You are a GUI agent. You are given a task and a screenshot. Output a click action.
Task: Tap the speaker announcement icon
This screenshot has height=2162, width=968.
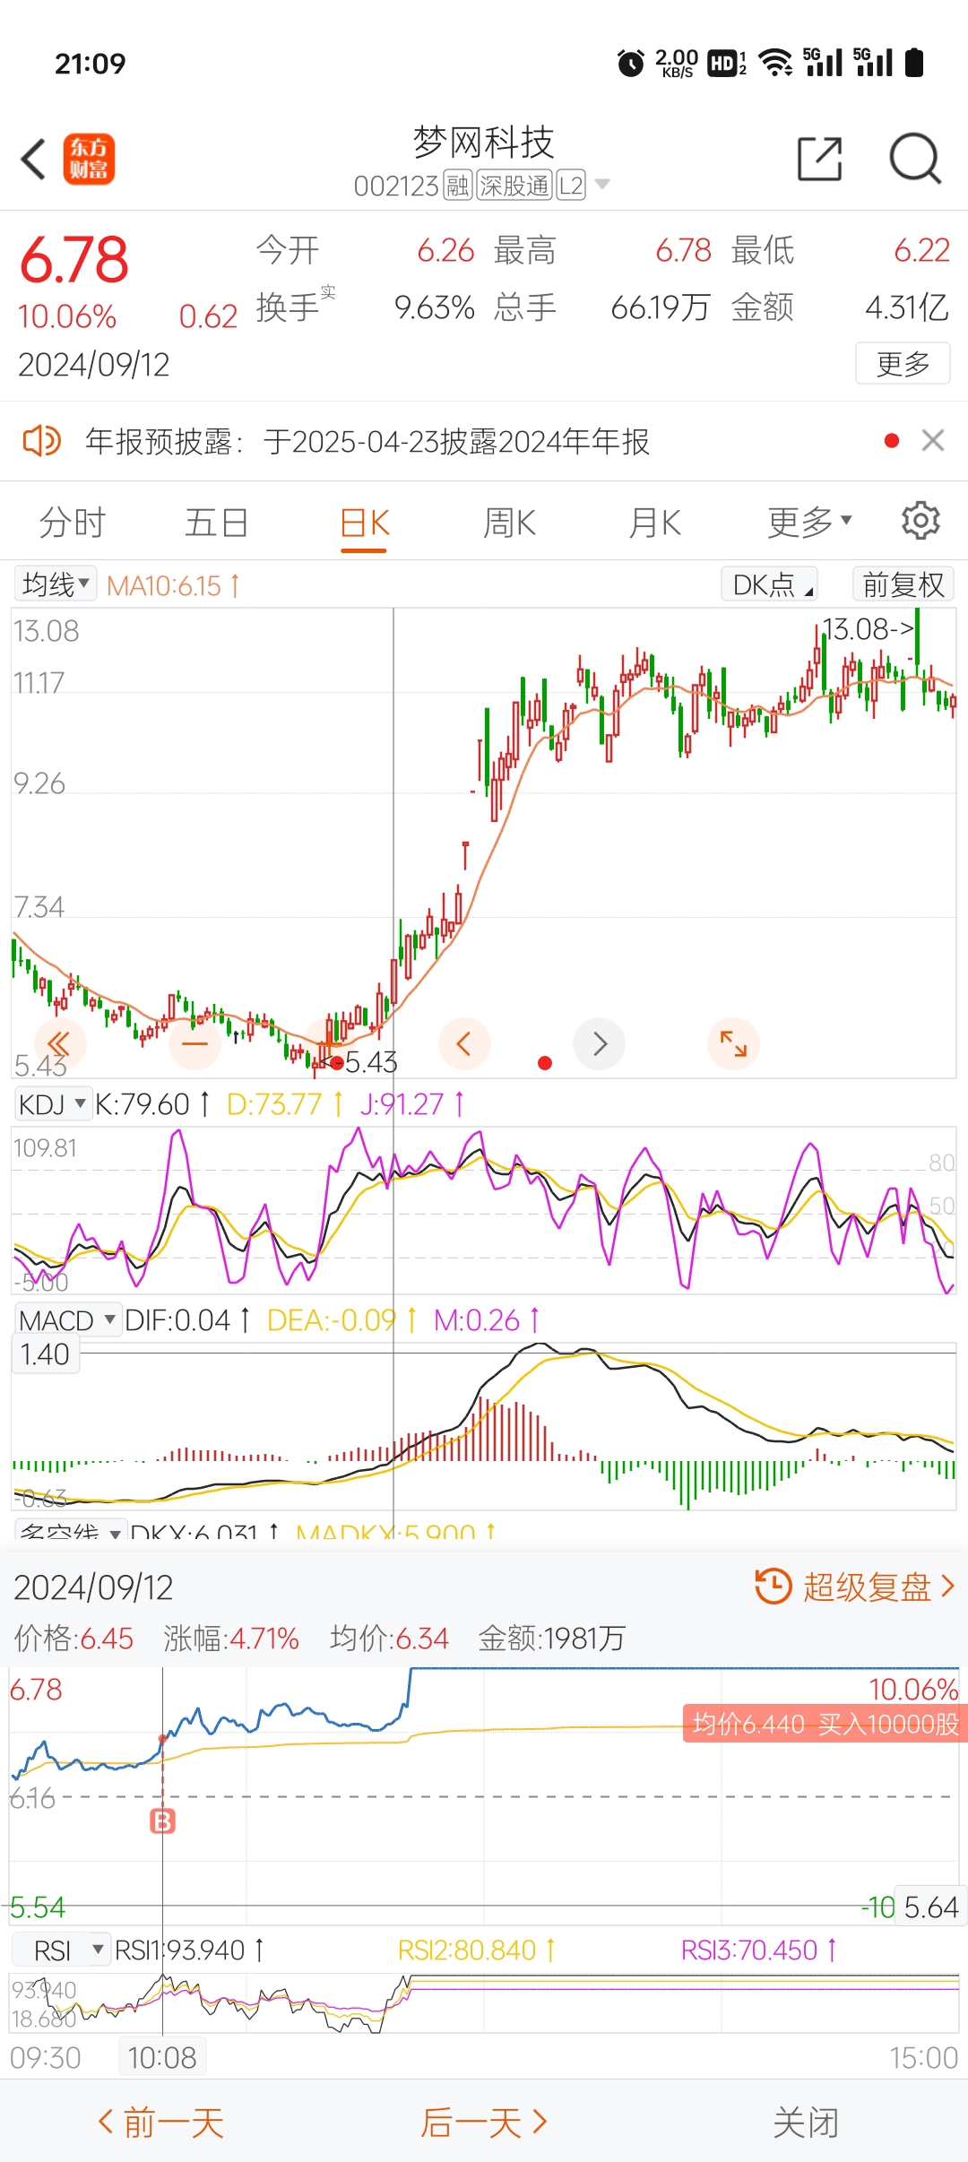pos(41,441)
